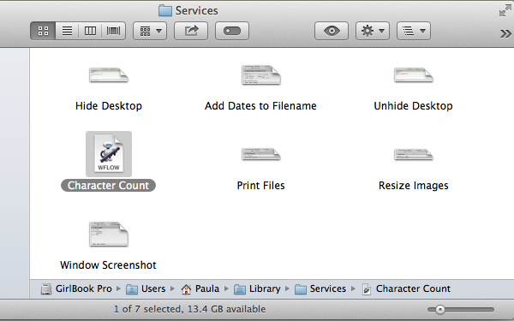
Task: Select the Resize Images workflow icon
Action: click(414, 155)
